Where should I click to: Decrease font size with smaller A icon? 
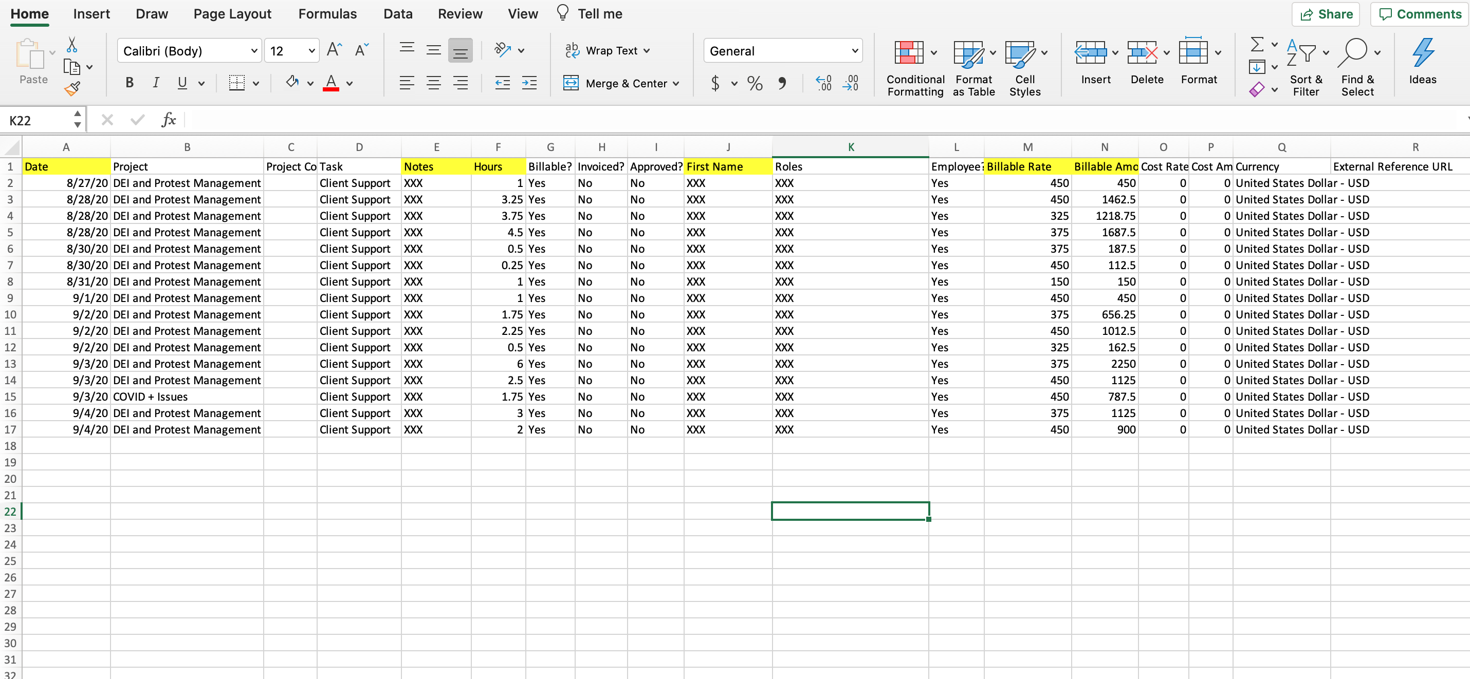click(362, 50)
